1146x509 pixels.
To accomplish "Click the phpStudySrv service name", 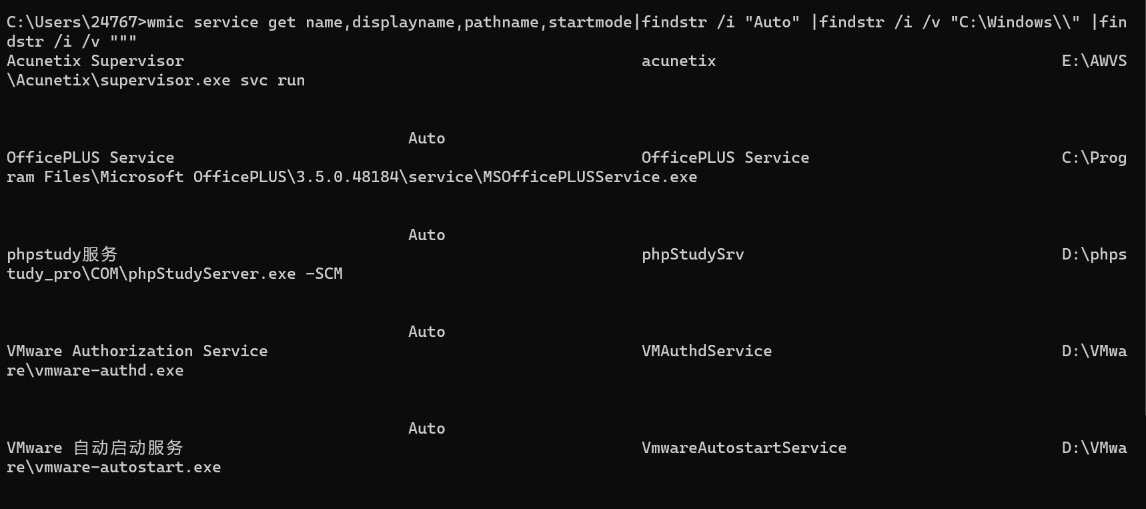I will (692, 254).
